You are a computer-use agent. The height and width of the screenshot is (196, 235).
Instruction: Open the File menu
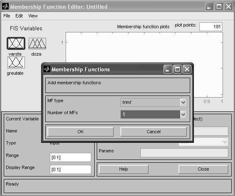click(x=7, y=16)
